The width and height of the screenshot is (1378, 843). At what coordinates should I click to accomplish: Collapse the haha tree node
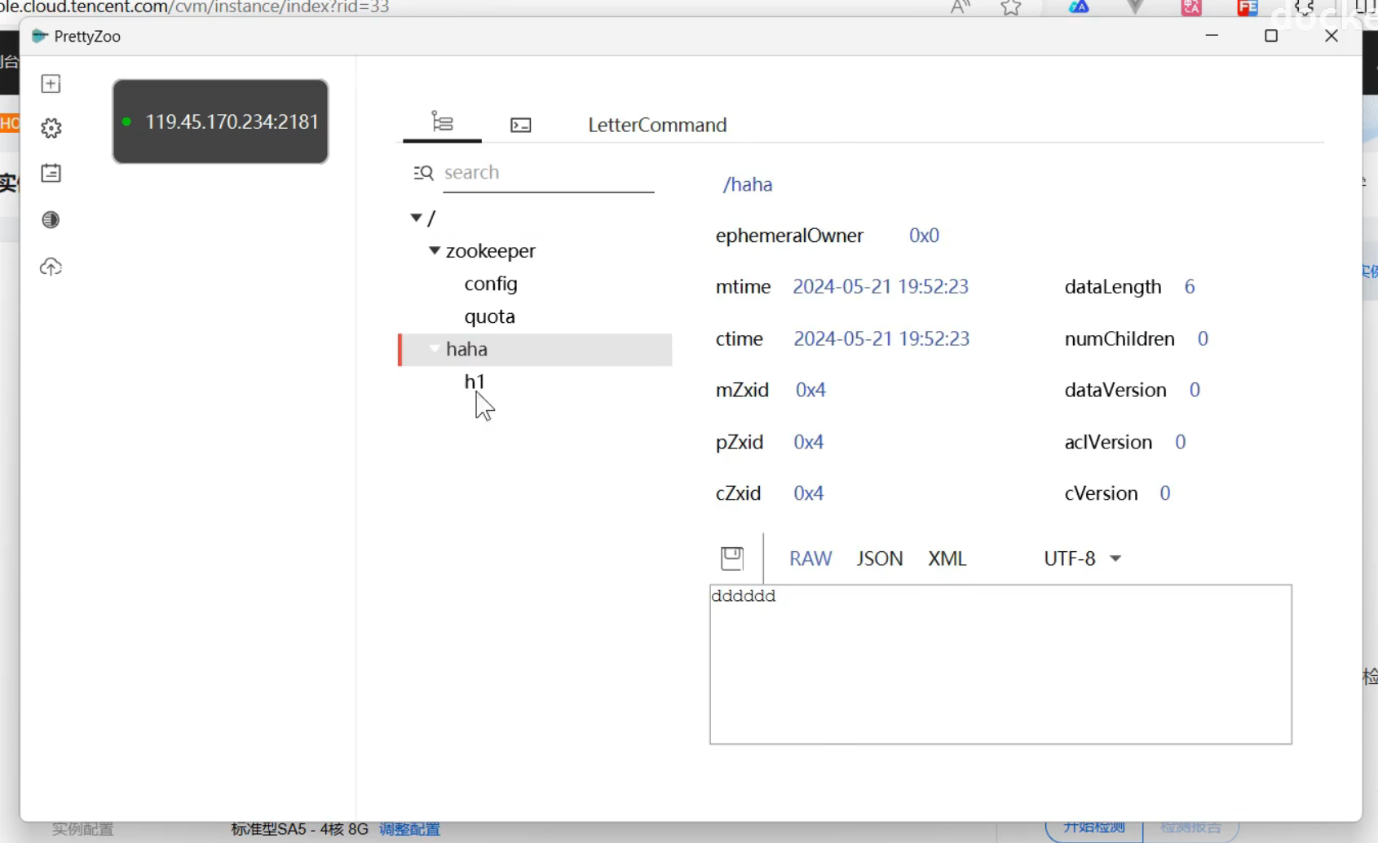(435, 349)
